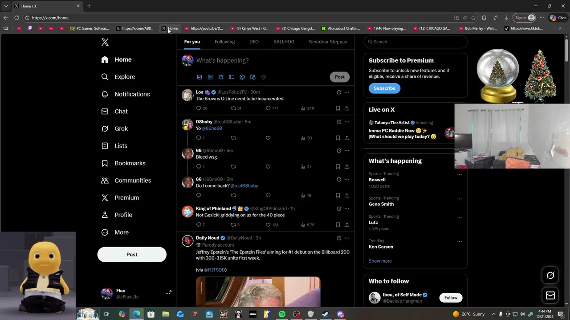Open the @66no60 mention link
Screen dimensions: 570x320
[x=212, y=128]
